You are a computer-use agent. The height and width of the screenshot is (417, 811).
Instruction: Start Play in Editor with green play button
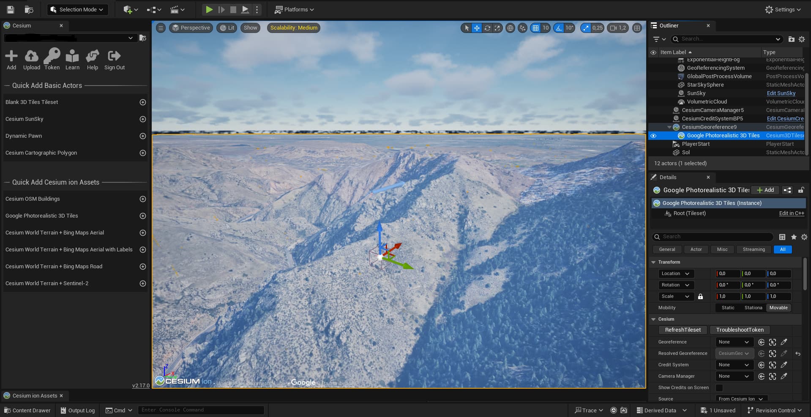coord(209,9)
